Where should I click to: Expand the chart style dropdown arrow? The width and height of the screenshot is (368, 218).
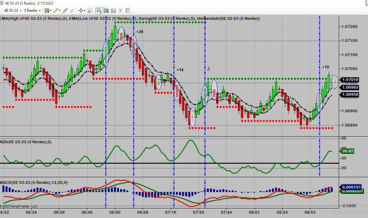click(x=51, y=11)
